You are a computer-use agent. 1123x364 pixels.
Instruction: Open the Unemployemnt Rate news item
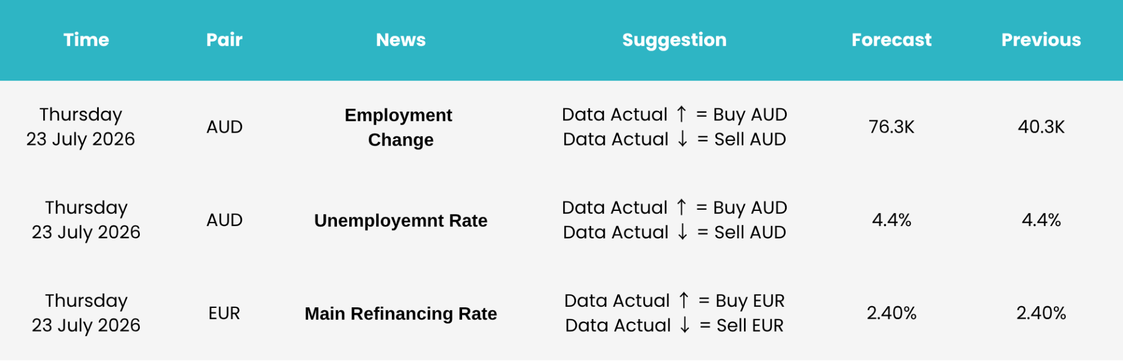pos(401,221)
